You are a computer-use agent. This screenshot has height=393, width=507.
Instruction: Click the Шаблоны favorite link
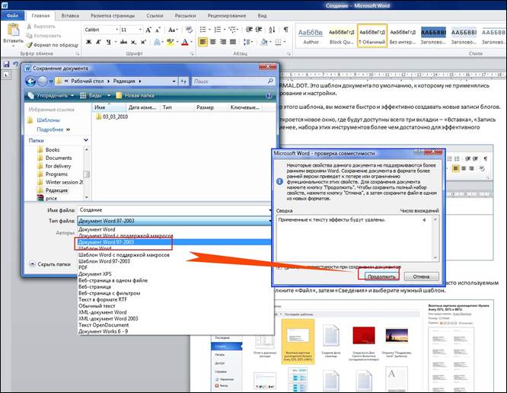48,120
